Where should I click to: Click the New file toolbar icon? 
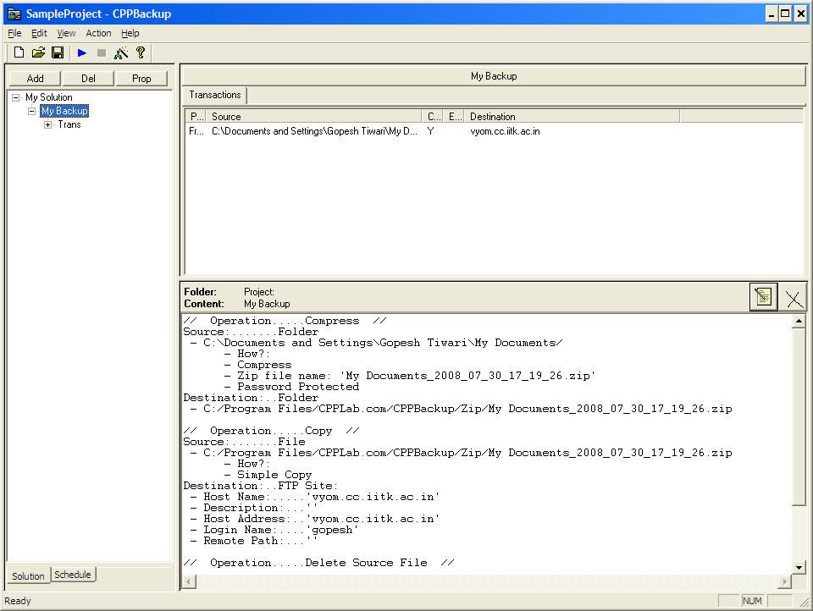click(19, 52)
